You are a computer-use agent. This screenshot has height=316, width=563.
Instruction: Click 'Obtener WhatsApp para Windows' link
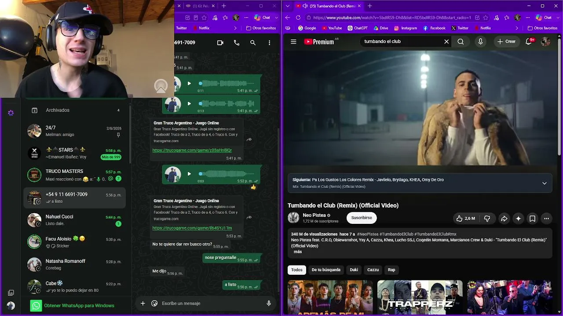[79, 305]
